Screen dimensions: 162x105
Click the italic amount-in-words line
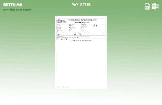pos(62,39)
